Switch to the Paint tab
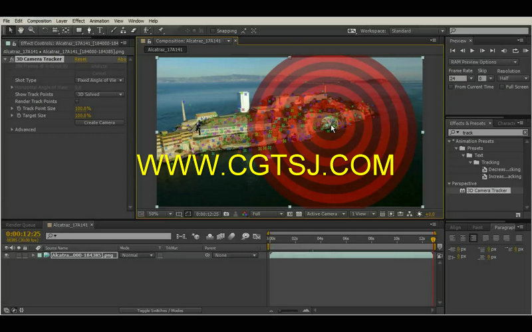532x332 pixels. pos(477,227)
